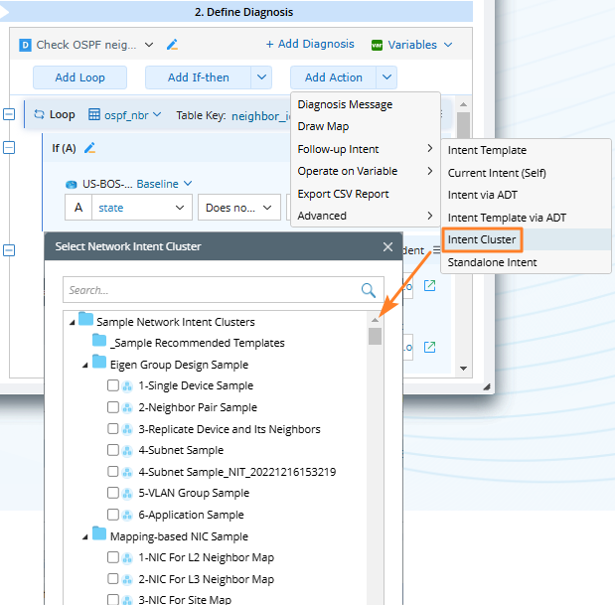Open the Does no... operator dropdown
Image resolution: width=615 pixels, height=605 pixels.
267,208
